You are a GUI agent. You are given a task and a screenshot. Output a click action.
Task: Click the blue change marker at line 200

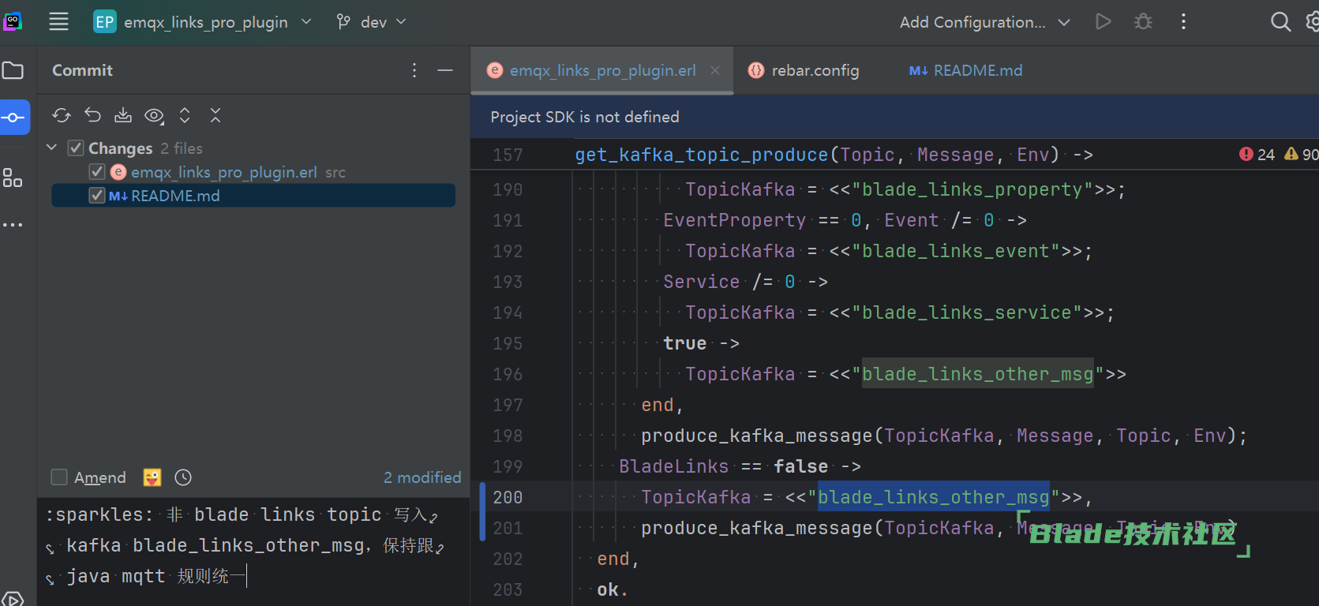click(482, 511)
